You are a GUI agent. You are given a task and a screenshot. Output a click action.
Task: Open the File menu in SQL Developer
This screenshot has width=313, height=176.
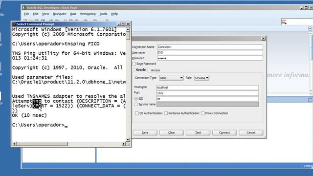pos(26,14)
